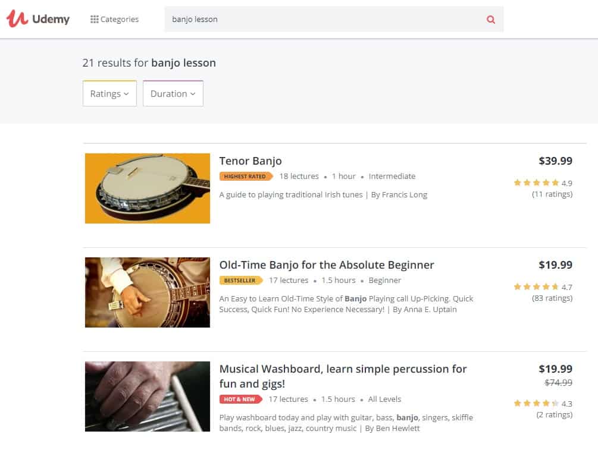
Task: Expand the Ratings filter dropdown
Action: tap(109, 94)
